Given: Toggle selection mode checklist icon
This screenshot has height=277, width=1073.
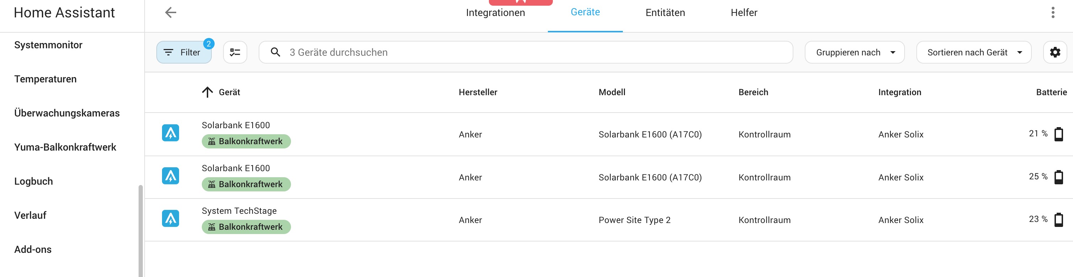Looking at the screenshot, I should coord(235,52).
